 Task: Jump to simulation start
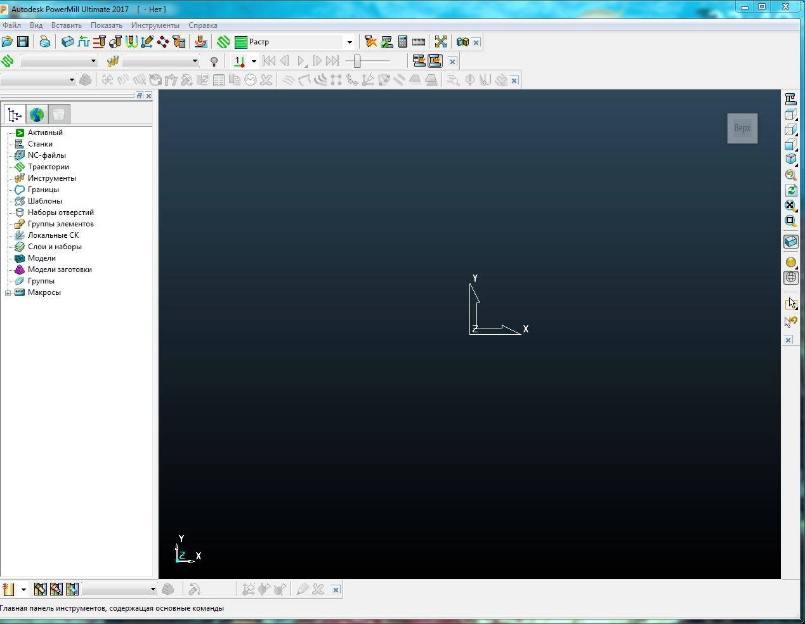(269, 61)
